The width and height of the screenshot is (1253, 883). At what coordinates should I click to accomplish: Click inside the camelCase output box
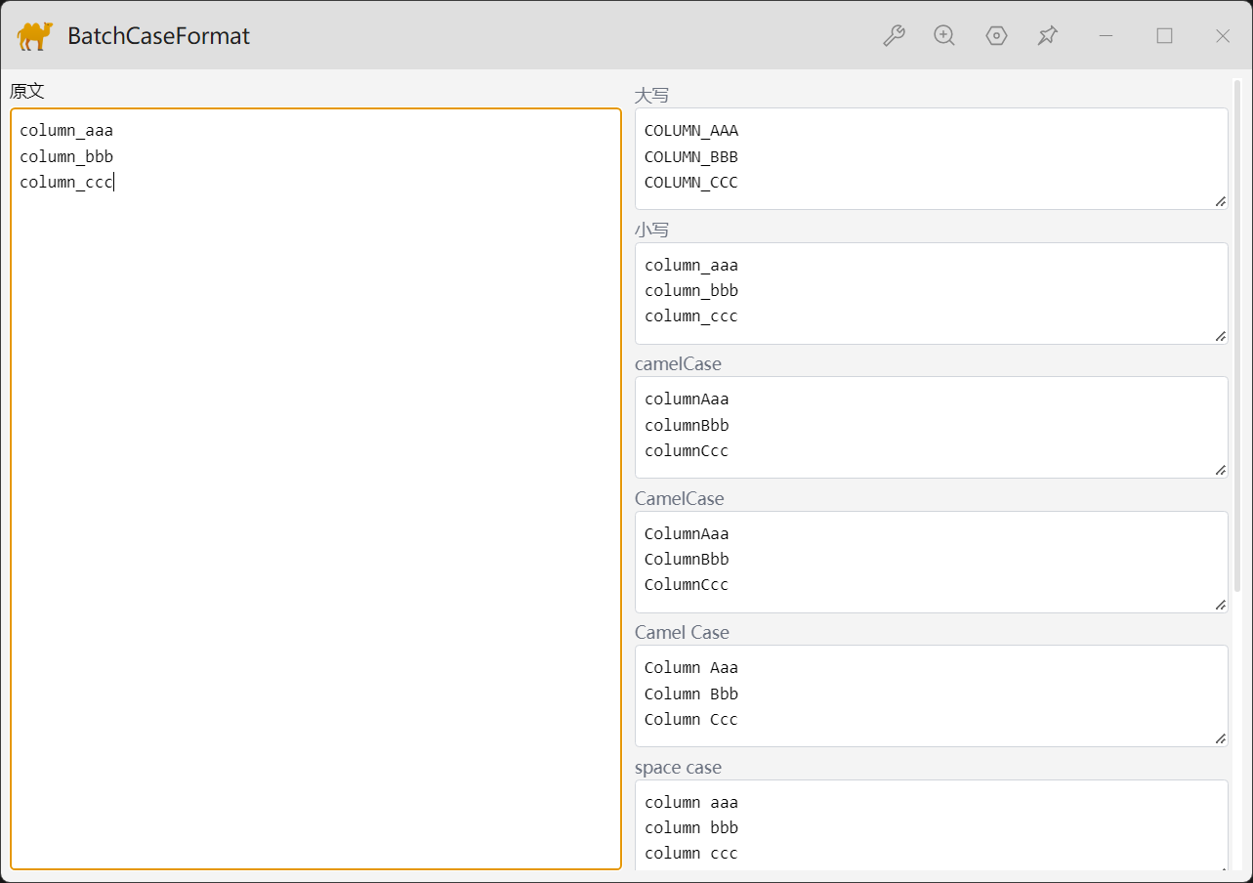(x=932, y=427)
